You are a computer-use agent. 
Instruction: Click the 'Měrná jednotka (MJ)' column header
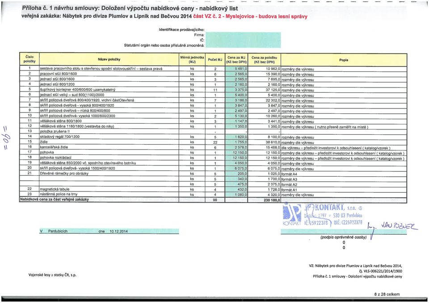[x=192, y=59]
